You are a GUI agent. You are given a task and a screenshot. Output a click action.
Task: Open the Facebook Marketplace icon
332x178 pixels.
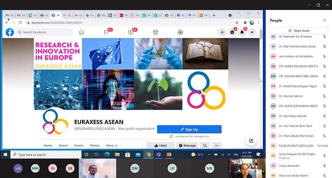[156, 32]
